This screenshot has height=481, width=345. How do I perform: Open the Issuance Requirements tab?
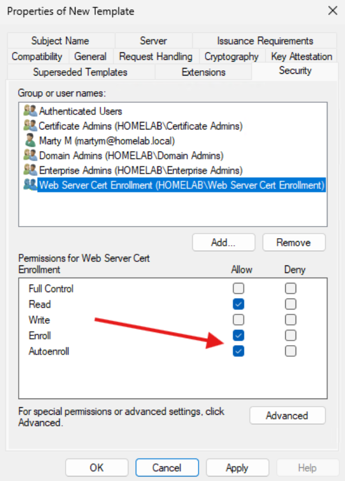[264, 41]
